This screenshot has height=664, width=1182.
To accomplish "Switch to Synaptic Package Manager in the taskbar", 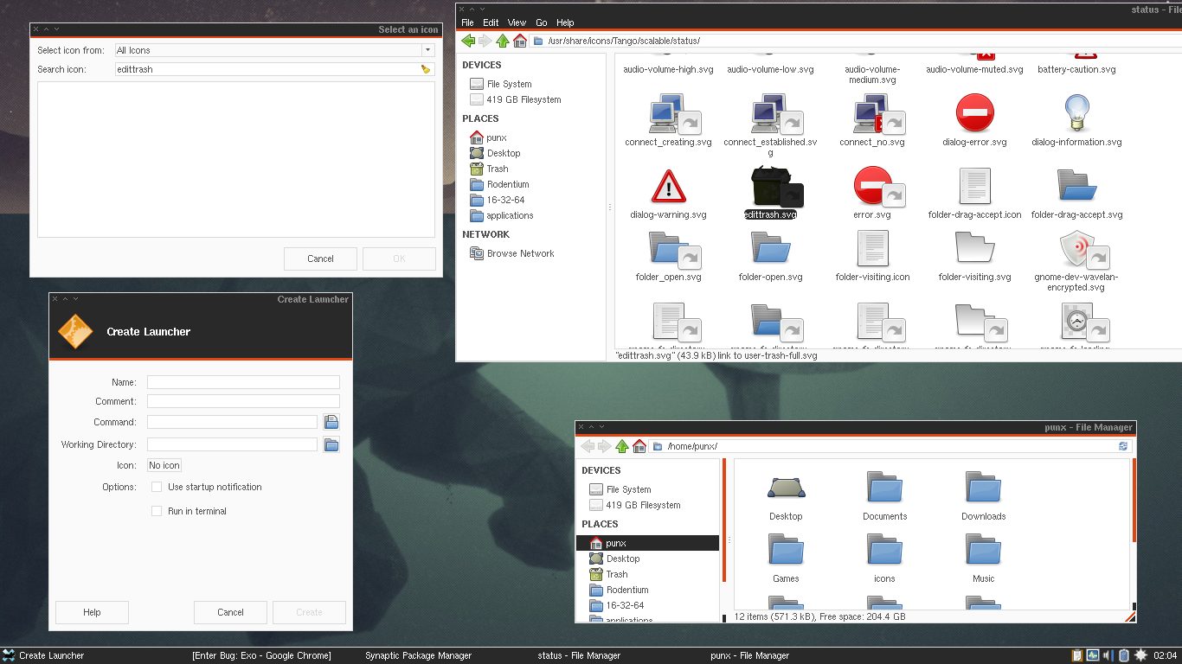I will click(418, 655).
